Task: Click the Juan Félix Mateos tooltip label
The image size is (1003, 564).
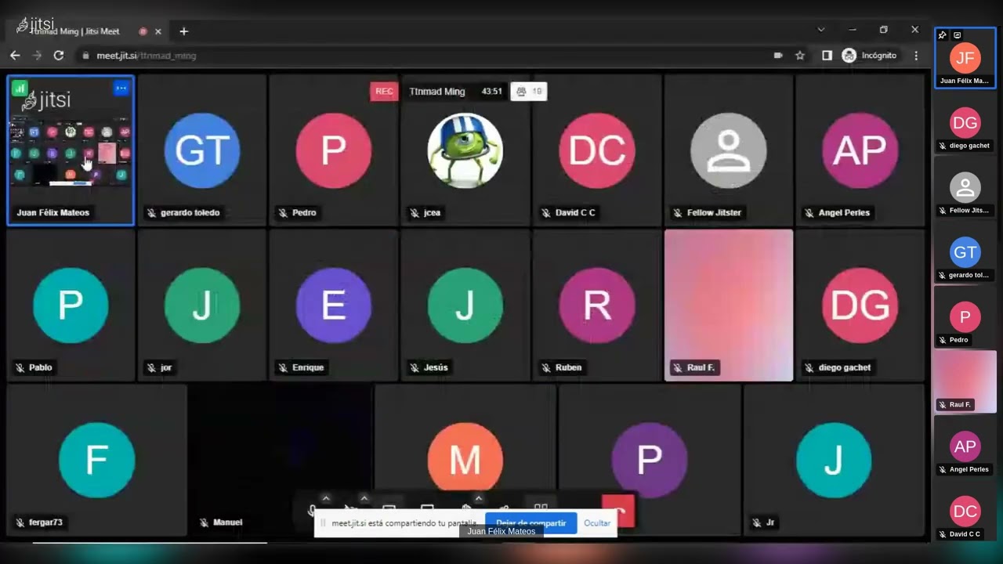Action: pyautogui.click(x=501, y=531)
